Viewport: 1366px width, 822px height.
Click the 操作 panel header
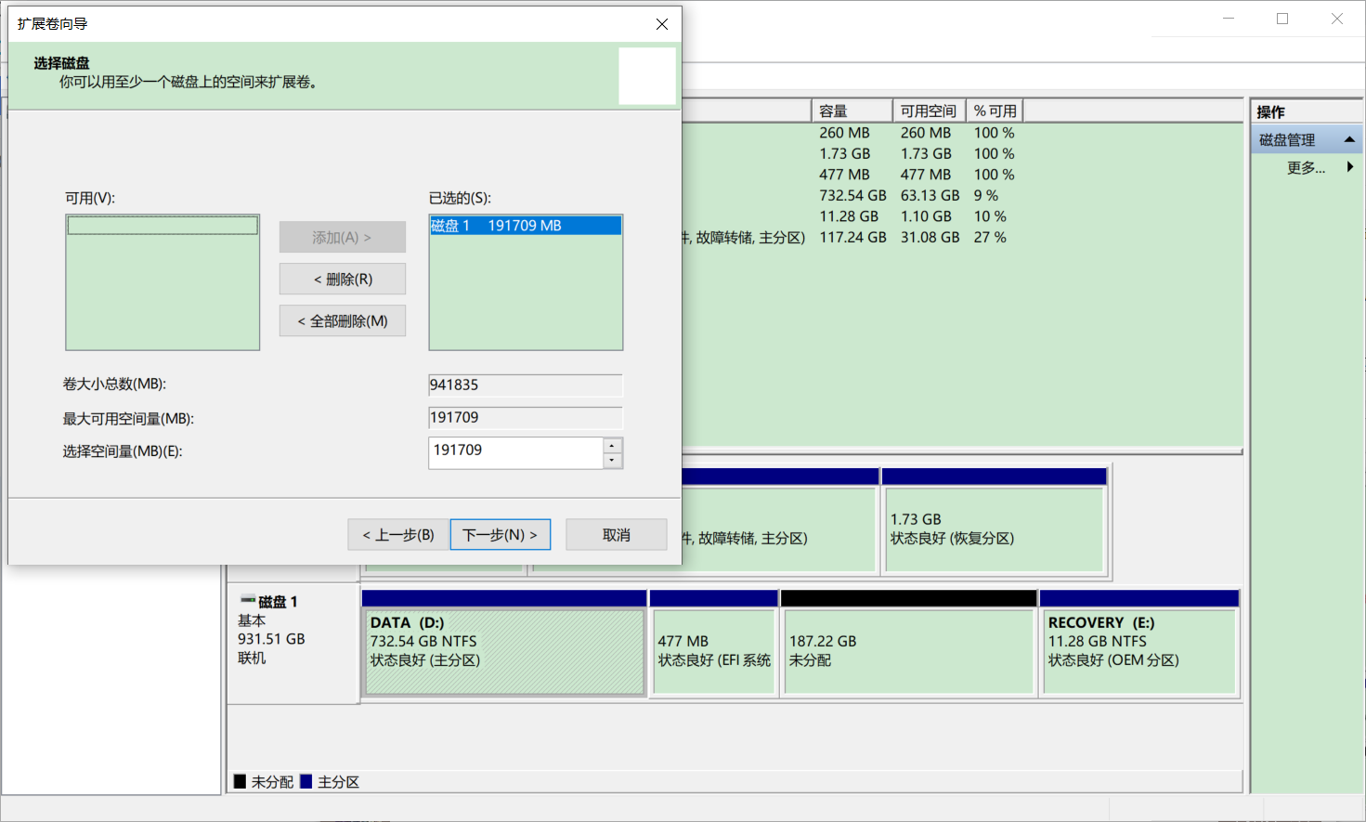(x=1307, y=111)
